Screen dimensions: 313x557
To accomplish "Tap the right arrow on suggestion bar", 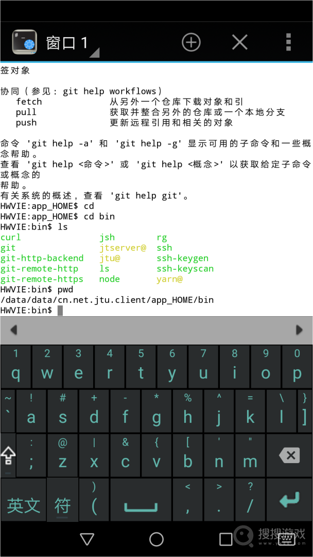I will 299,330.
